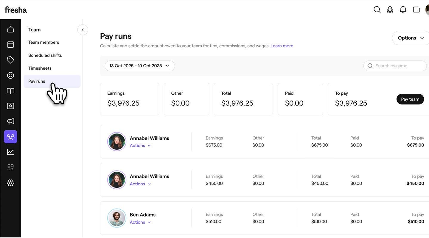The width and height of the screenshot is (429, 238).
Task: Open the wallet icon in header
Action: click(x=416, y=10)
